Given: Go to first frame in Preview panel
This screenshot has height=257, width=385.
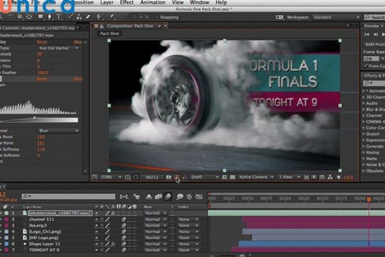Looking at the screenshot, I should 366,35.
